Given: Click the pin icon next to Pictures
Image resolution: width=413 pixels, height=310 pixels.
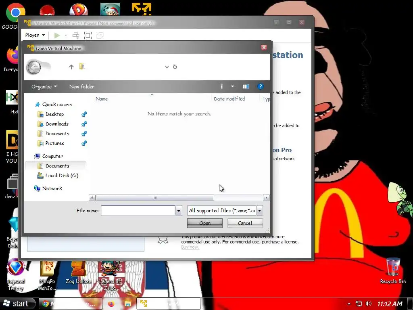Looking at the screenshot, I should point(84,143).
